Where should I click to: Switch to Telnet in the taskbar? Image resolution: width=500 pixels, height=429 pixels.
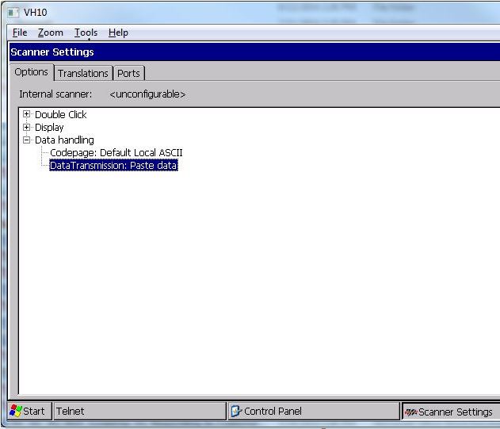(139, 411)
